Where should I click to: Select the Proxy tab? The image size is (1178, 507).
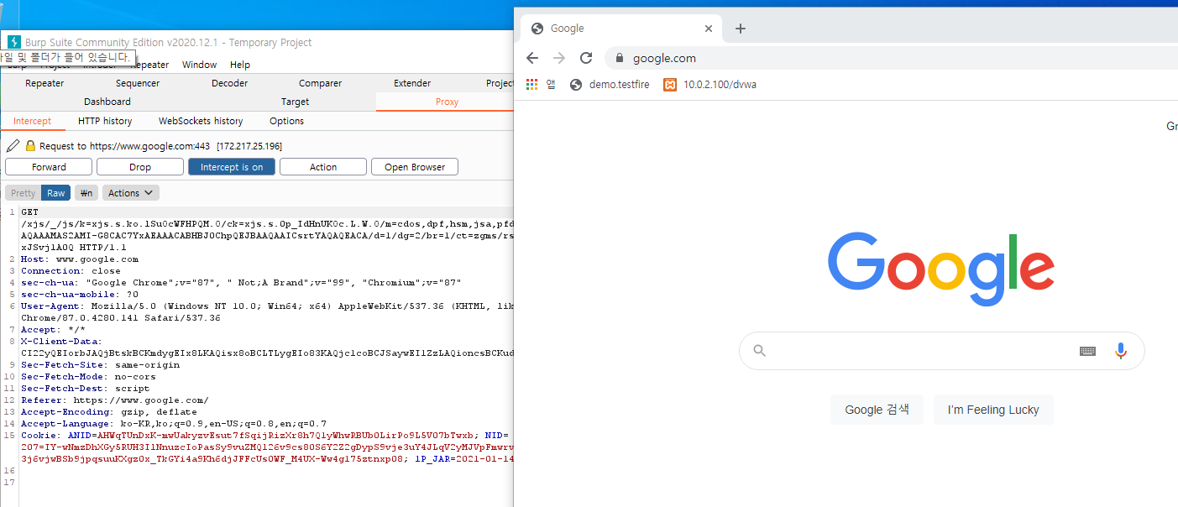(447, 102)
